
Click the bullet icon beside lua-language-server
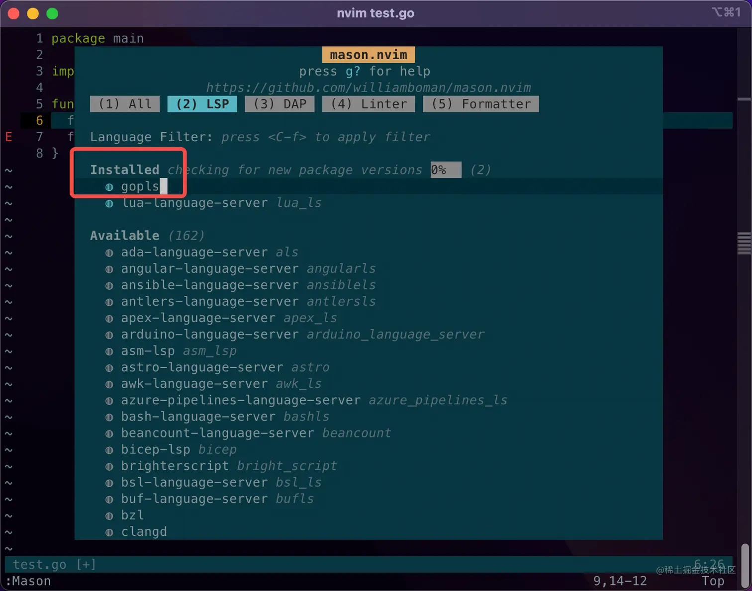point(109,203)
